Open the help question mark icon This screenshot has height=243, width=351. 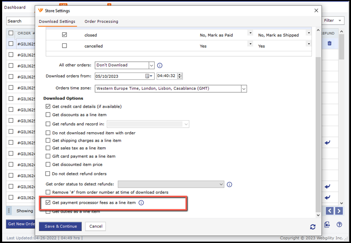[x=339, y=225]
